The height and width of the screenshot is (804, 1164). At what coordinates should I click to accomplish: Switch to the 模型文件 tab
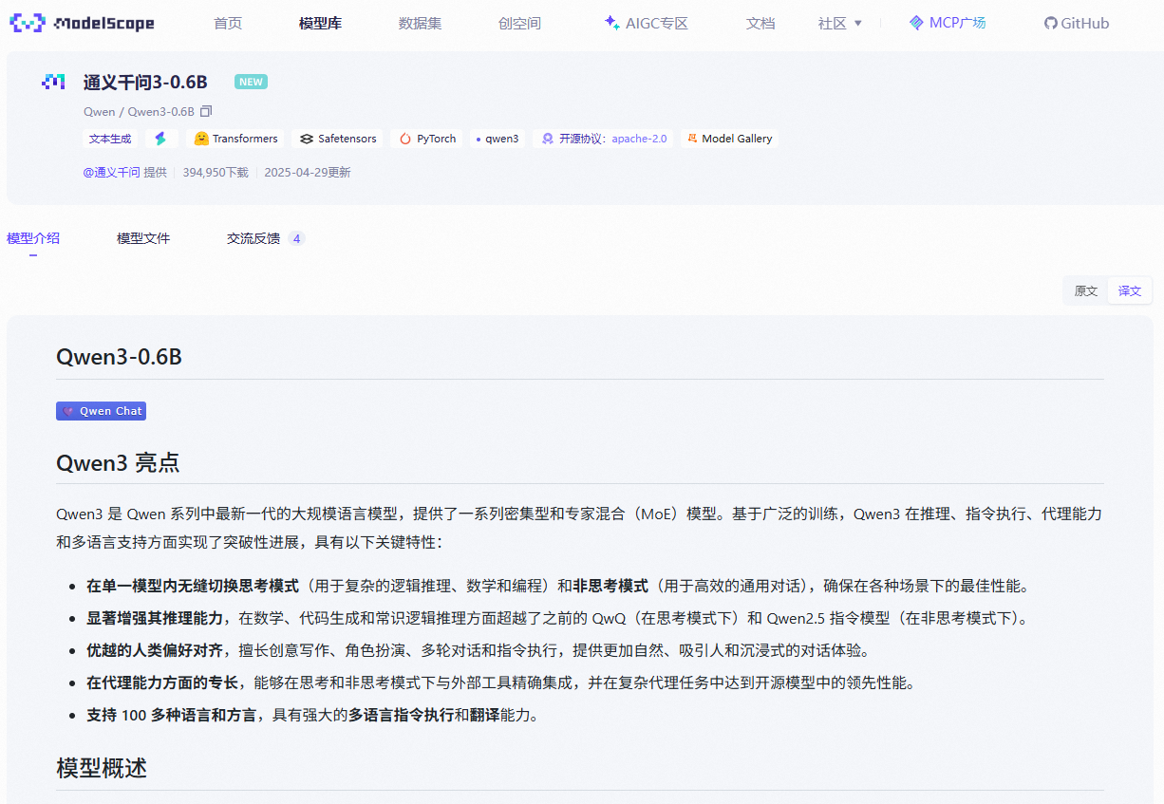[142, 238]
